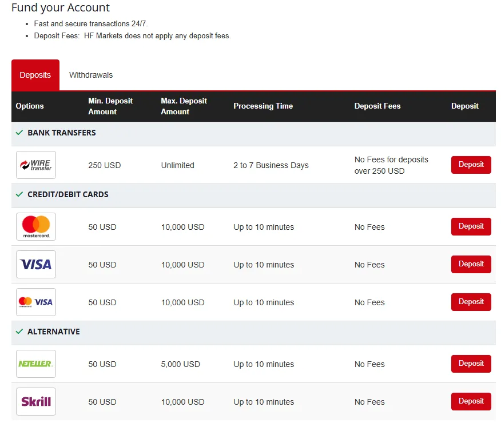Choose the Visa card logo
501x427 pixels.
point(36,265)
